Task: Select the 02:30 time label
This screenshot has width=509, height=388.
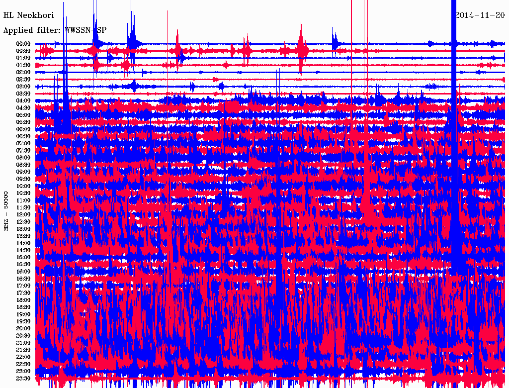Action: [23, 79]
